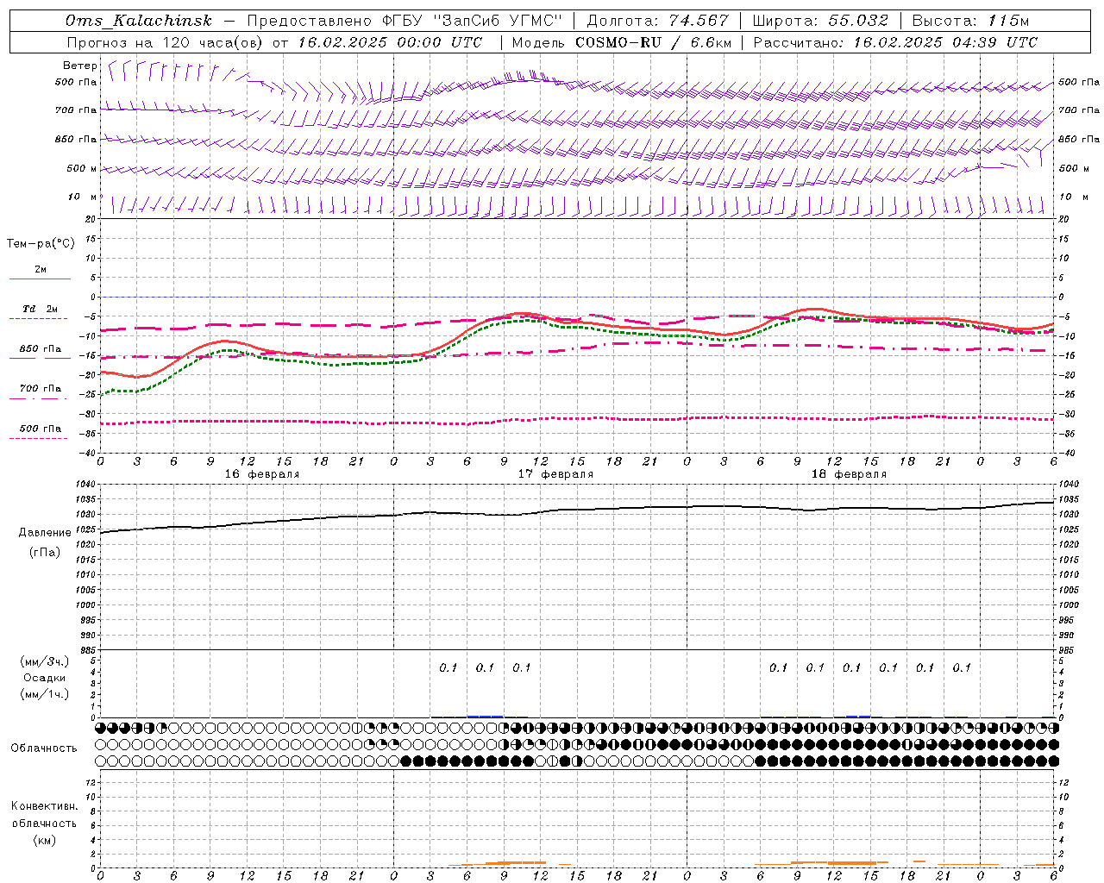Screen dimensions: 1104x883
Task: Click the Модель COSMO-RU / 6.6км label
Action: click(x=622, y=42)
